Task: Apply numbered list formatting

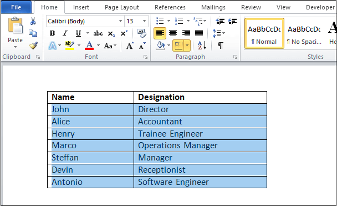Action: (x=179, y=21)
